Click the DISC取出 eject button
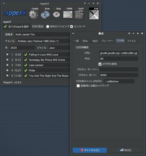146x156 pixels. (x=38, y=26)
